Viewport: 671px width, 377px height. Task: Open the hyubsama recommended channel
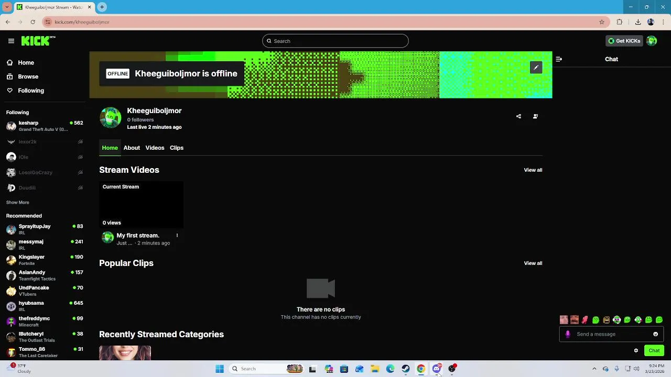(45, 306)
